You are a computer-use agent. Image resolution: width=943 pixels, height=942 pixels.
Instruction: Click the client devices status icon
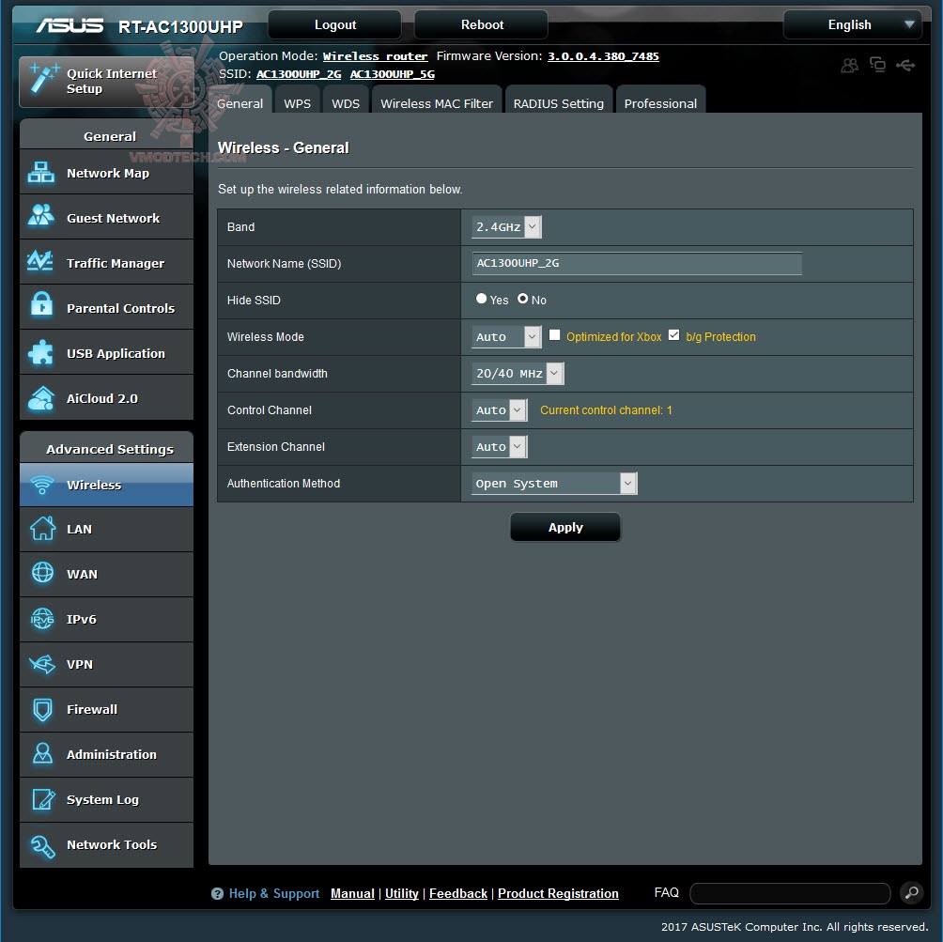pos(877,65)
